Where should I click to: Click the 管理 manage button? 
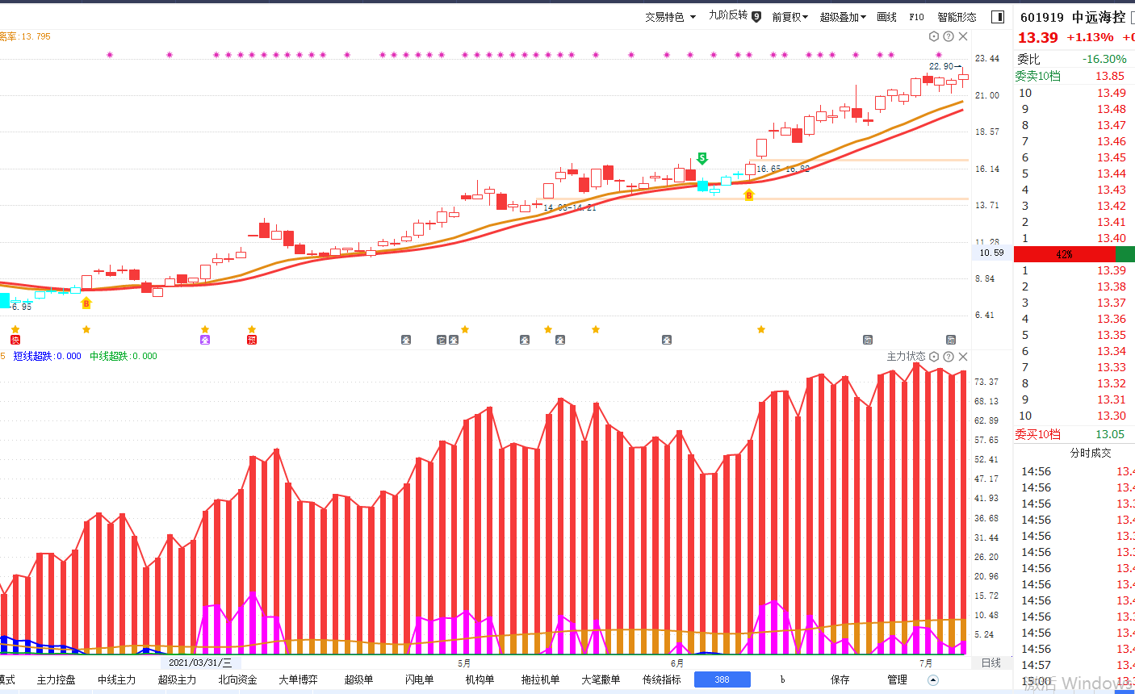click(897, 679)
